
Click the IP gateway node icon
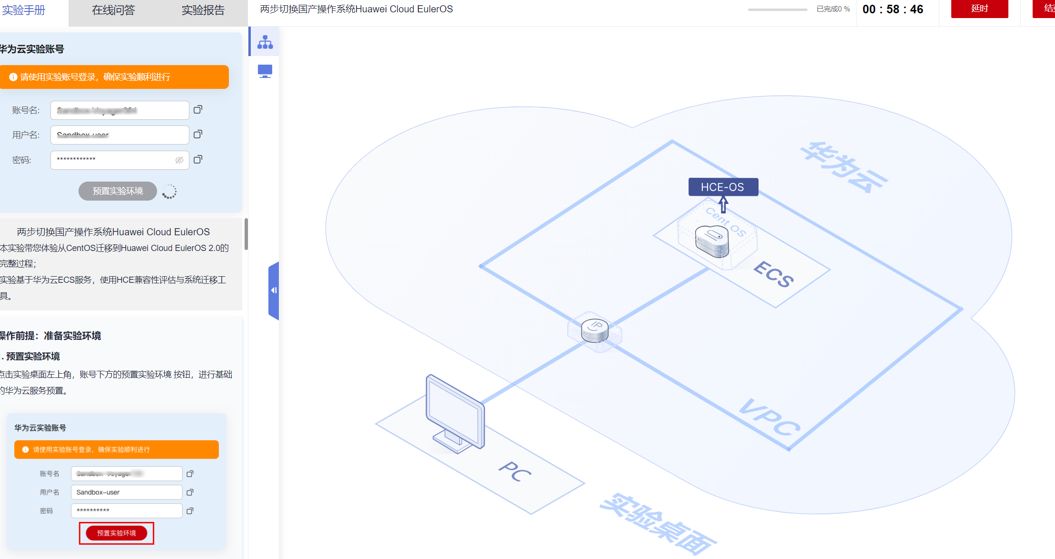pos(595,330)
